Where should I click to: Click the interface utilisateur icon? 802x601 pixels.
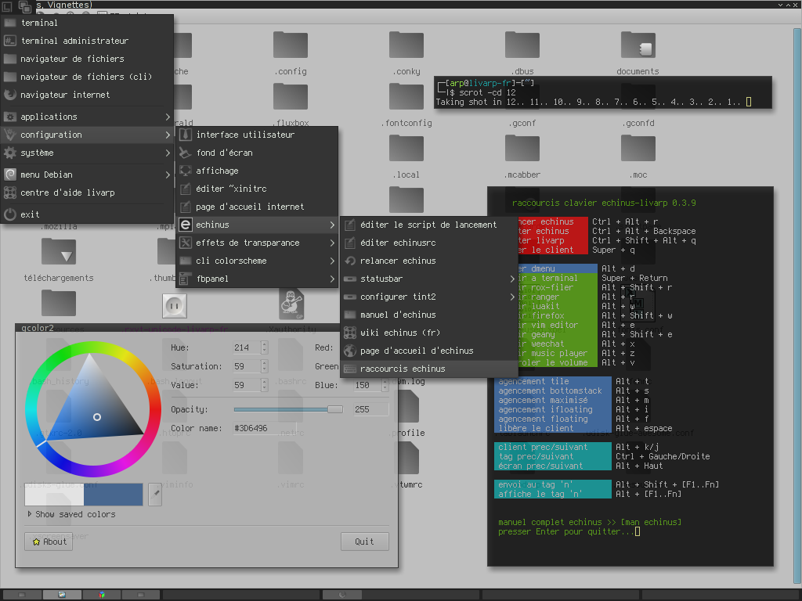[185, 135]
